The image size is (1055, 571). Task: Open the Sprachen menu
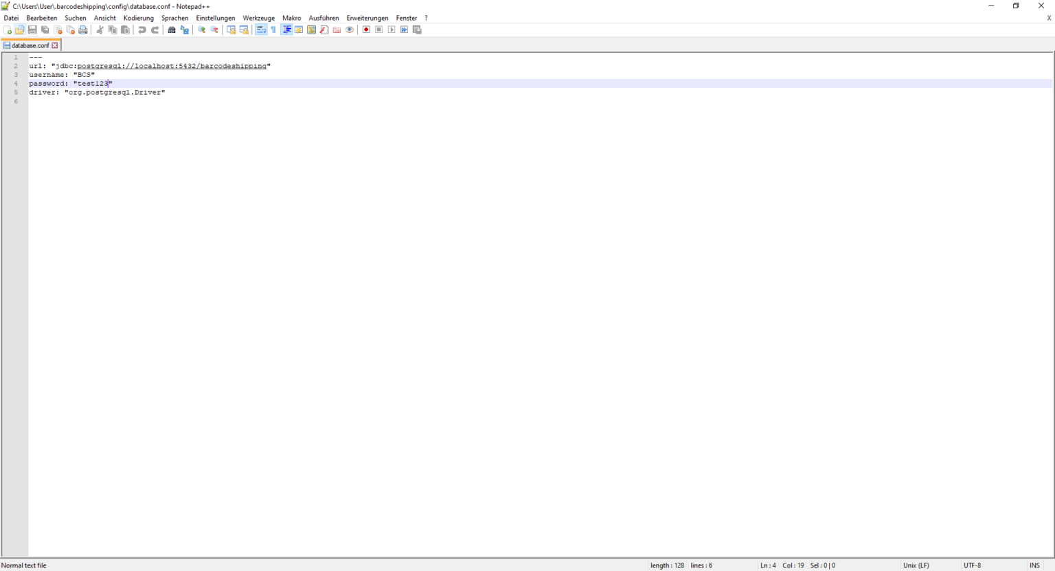click(175, 18)
